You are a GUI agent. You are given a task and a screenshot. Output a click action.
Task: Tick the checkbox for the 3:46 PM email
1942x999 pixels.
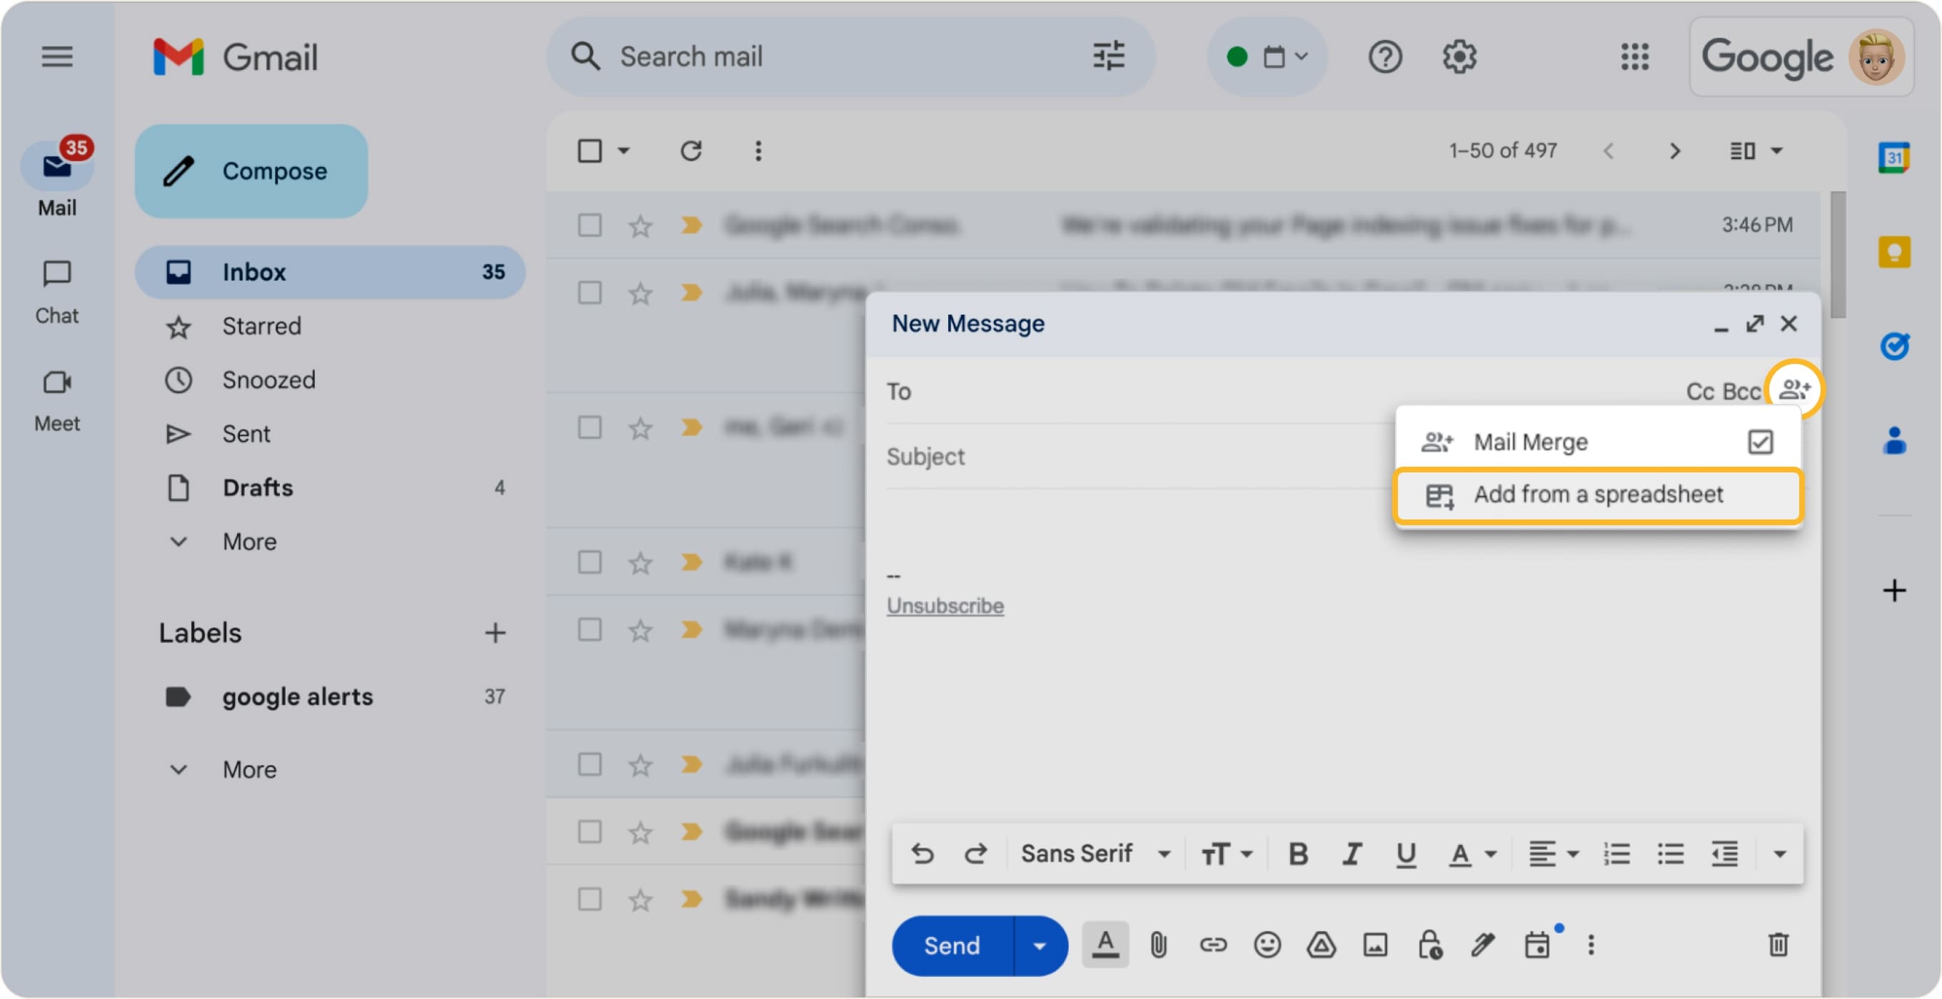[x=590, y=225]
